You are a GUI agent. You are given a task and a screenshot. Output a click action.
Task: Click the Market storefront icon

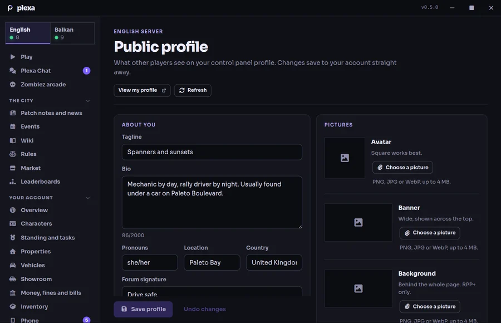click(13, 168)
